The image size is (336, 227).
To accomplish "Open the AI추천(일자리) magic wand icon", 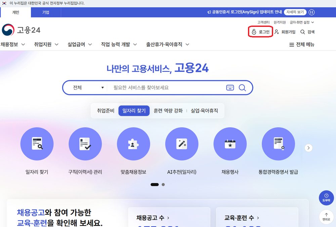I will tap(182, 144).
